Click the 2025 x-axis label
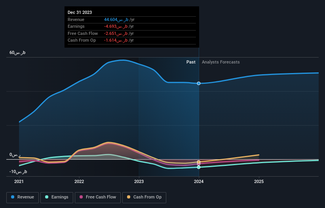 259,182
